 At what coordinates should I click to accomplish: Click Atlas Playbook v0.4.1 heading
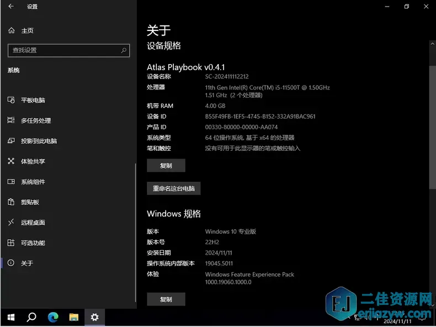point(185,67)
